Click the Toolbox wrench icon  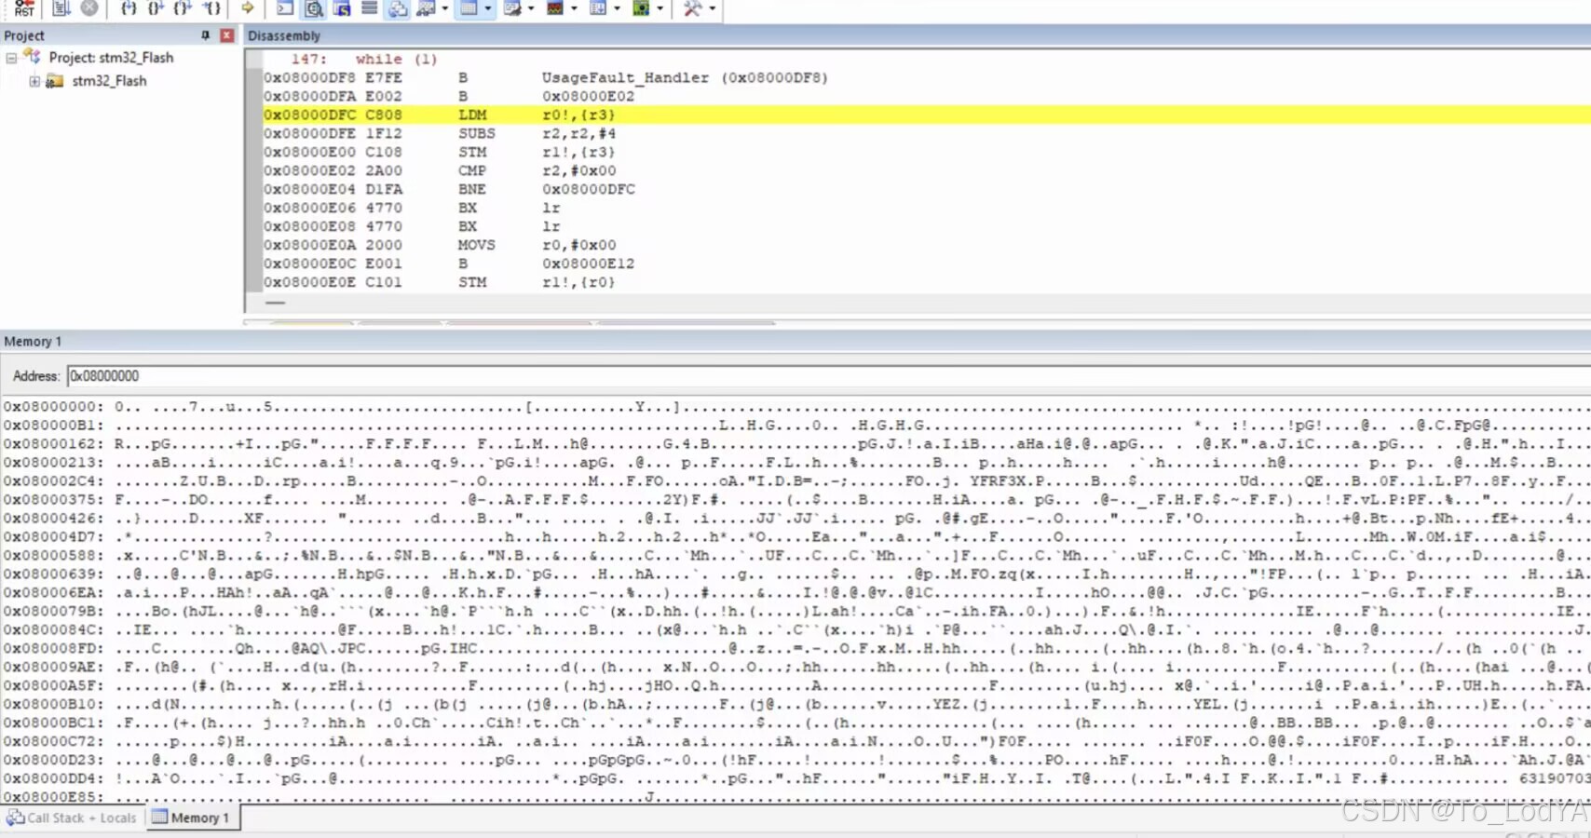(692, 8)
